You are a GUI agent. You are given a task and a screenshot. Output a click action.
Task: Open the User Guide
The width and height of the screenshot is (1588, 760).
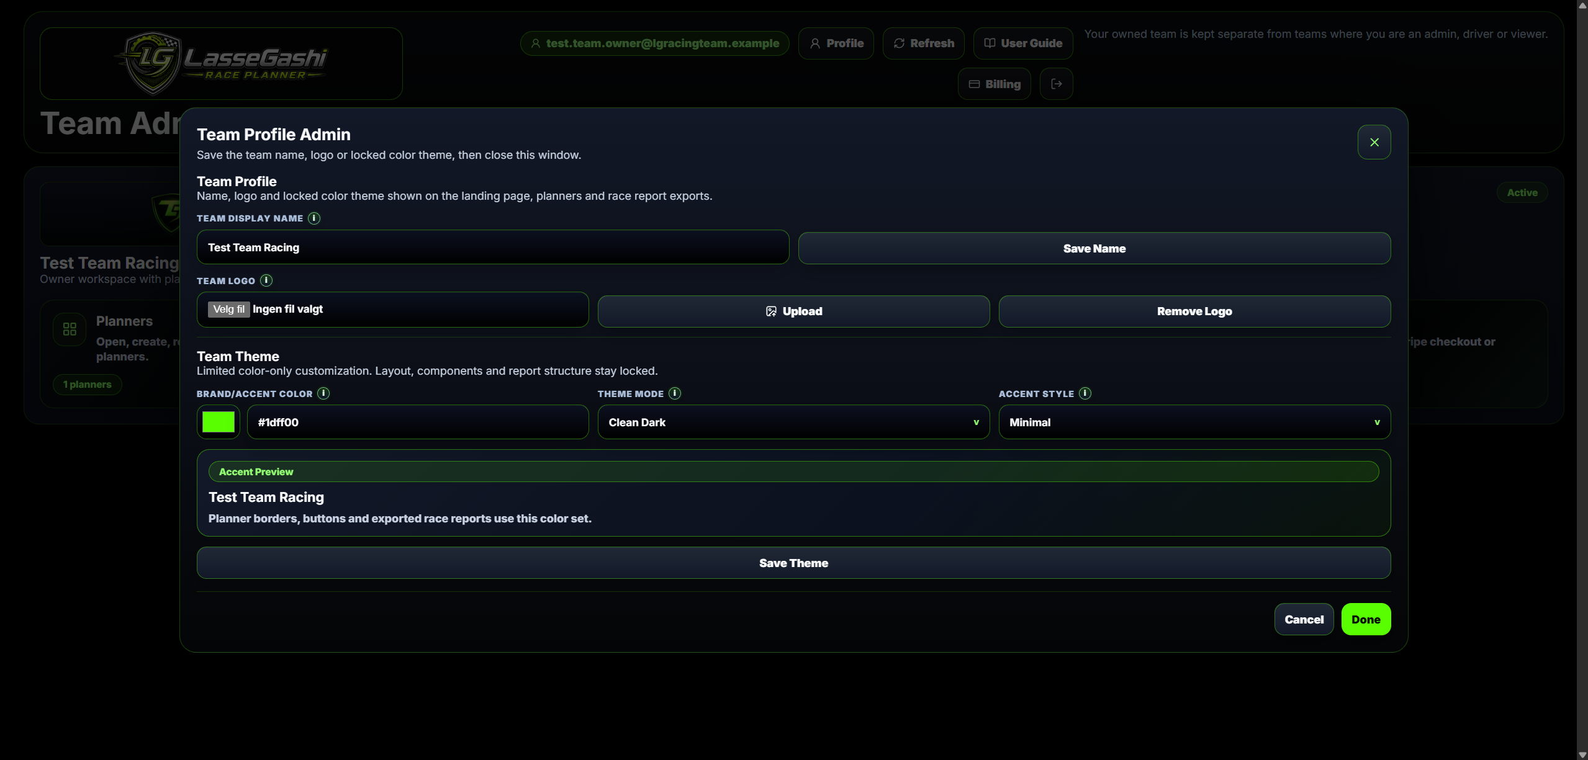click(x=1023, y=43)
